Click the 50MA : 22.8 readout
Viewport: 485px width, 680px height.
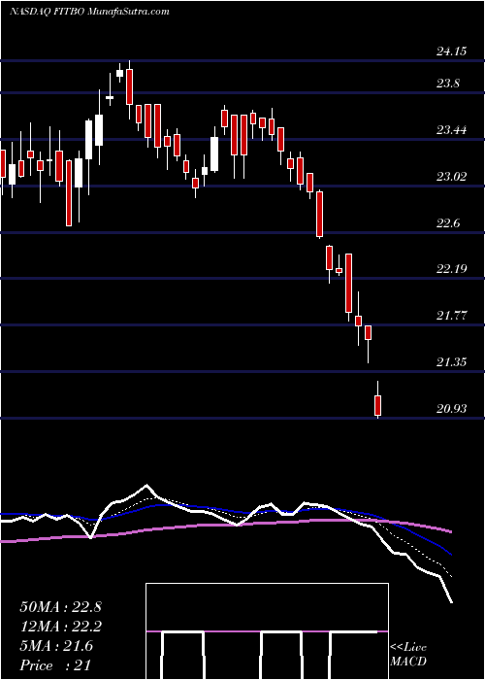60,607
